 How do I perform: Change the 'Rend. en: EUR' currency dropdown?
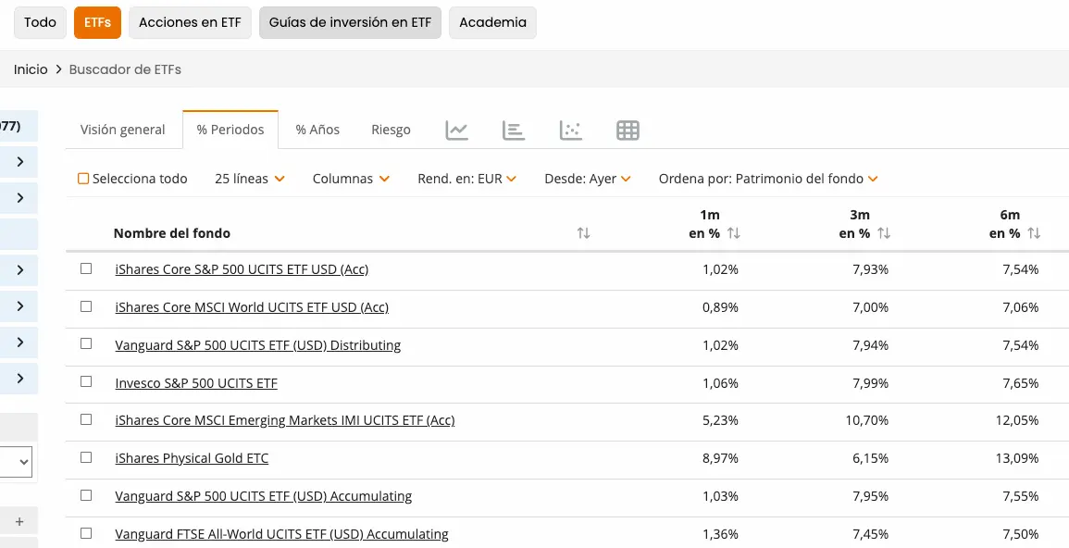(x=466, y=179)
